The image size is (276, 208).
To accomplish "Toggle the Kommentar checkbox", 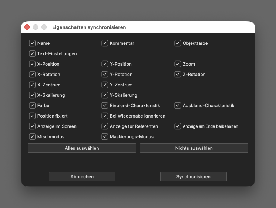I will (x=105, y=43).
